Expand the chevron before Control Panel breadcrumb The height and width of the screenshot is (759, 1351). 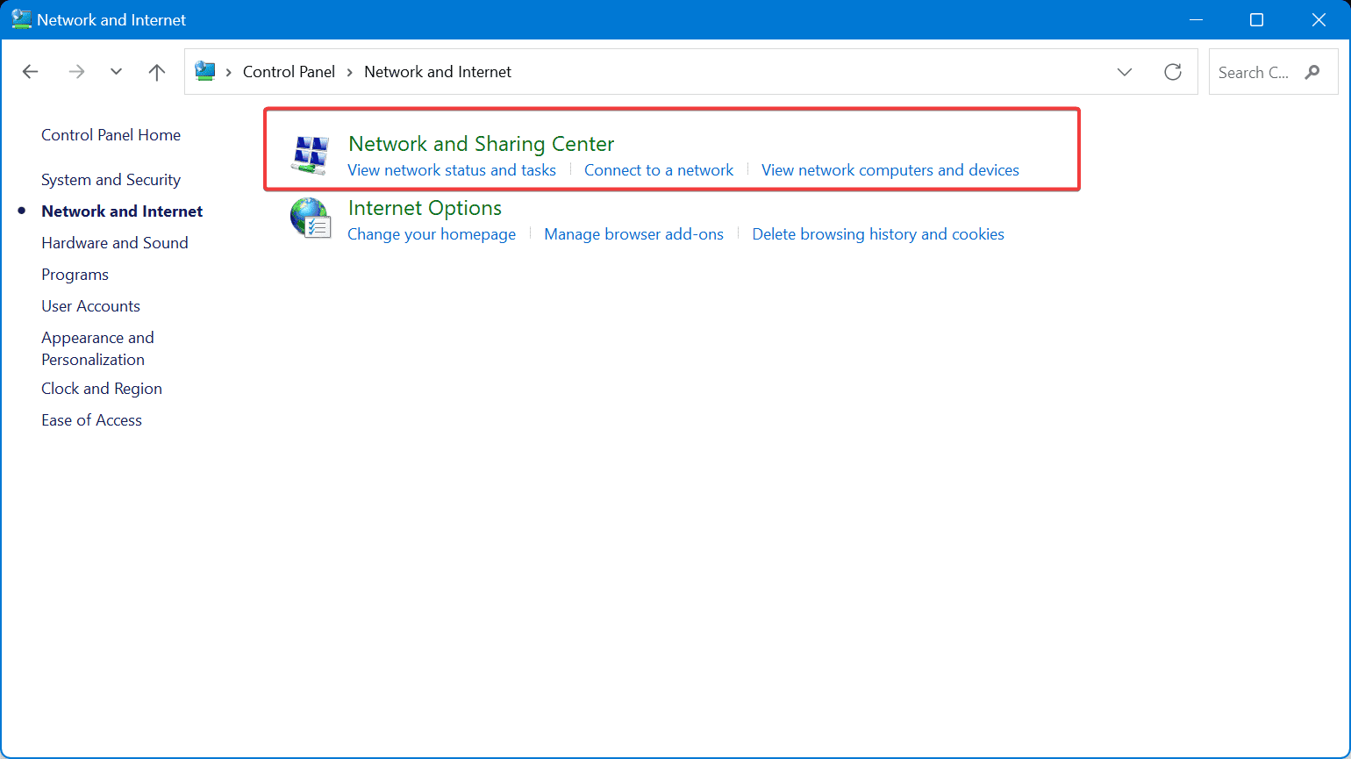pyautogui.click(x=229, y=72)
